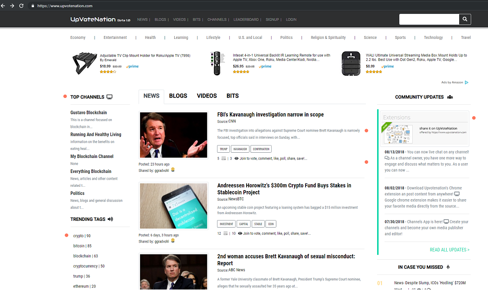The height and width of the screenshot is (290, 488).
Task: Click the eye icon on Kavanaugh article
Action: pyautogui.click(x=236, y=158)
